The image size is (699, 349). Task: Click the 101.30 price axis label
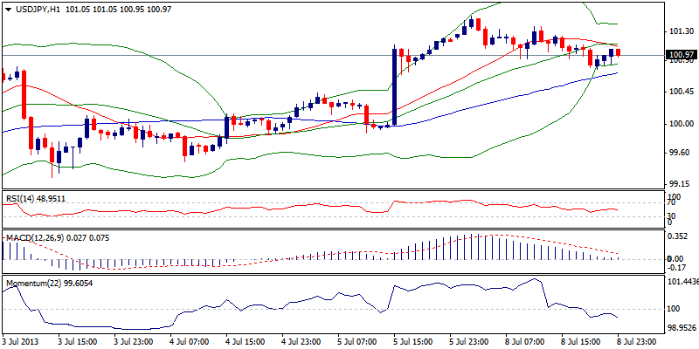[679, 31]
